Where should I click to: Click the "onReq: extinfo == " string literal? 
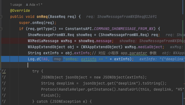pos(85,59)
